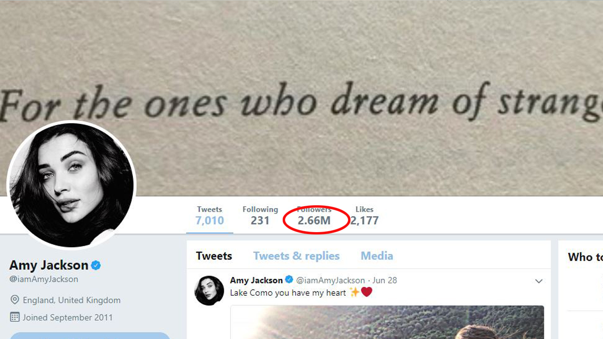
Task: Click the @iamAmyJackson handle under the profile name
Action: 44,279
